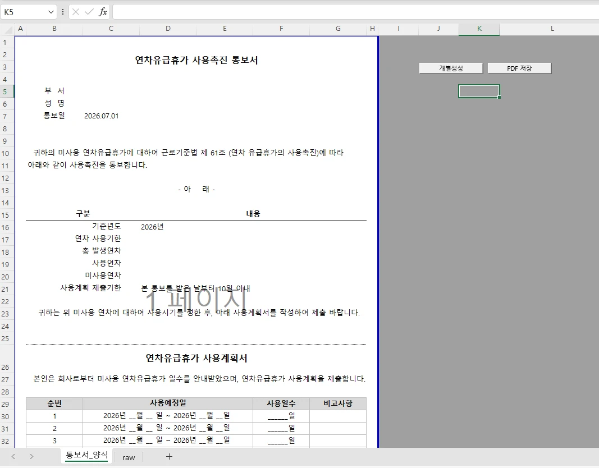Click the 미사용연차 label
Screen dimensions: 599x468
point(103,275)
